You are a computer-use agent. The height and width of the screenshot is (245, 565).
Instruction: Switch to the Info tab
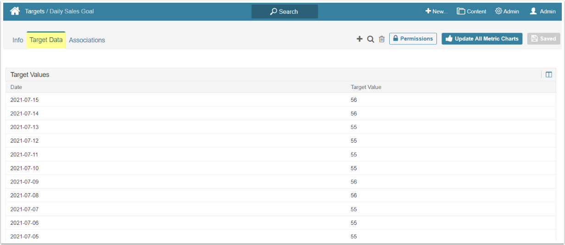tap(18, 40)
